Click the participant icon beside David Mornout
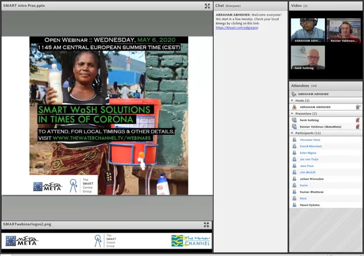364x256 pixels. (295, 146)
